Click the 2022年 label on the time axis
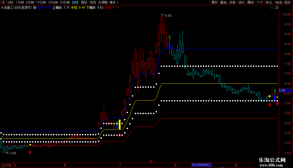293x168 pixels. [x=6, y=165]
